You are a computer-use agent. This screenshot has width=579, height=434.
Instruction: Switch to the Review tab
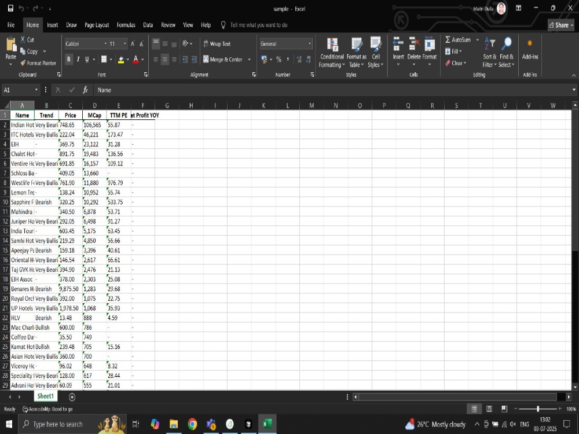168,25
